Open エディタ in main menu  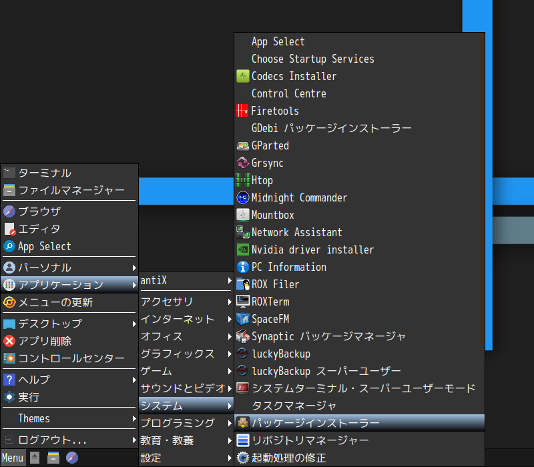pyautogui.click(x=69, y=229)
